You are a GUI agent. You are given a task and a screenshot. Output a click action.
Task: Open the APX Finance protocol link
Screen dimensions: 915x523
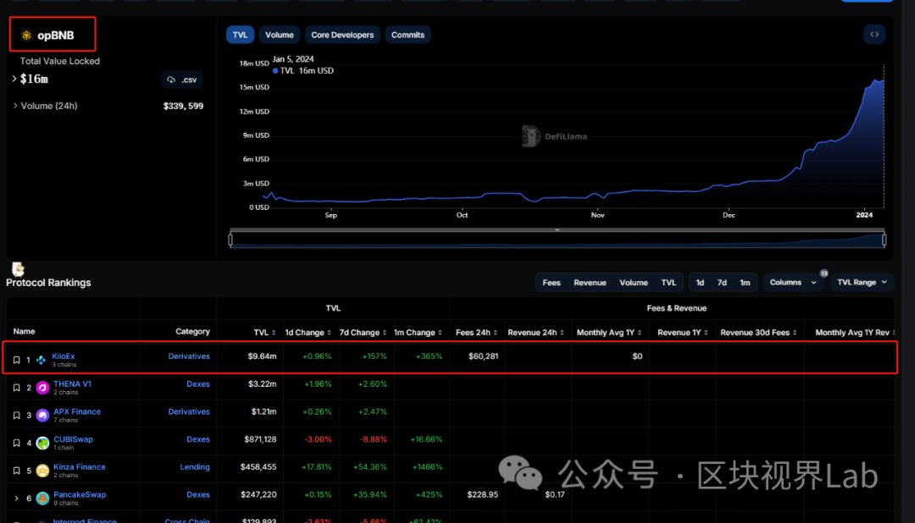click(77, 411)
